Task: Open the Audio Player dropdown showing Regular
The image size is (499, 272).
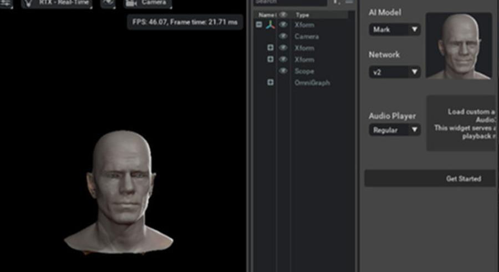Action: pyautogui.click(x=394, y=130)
